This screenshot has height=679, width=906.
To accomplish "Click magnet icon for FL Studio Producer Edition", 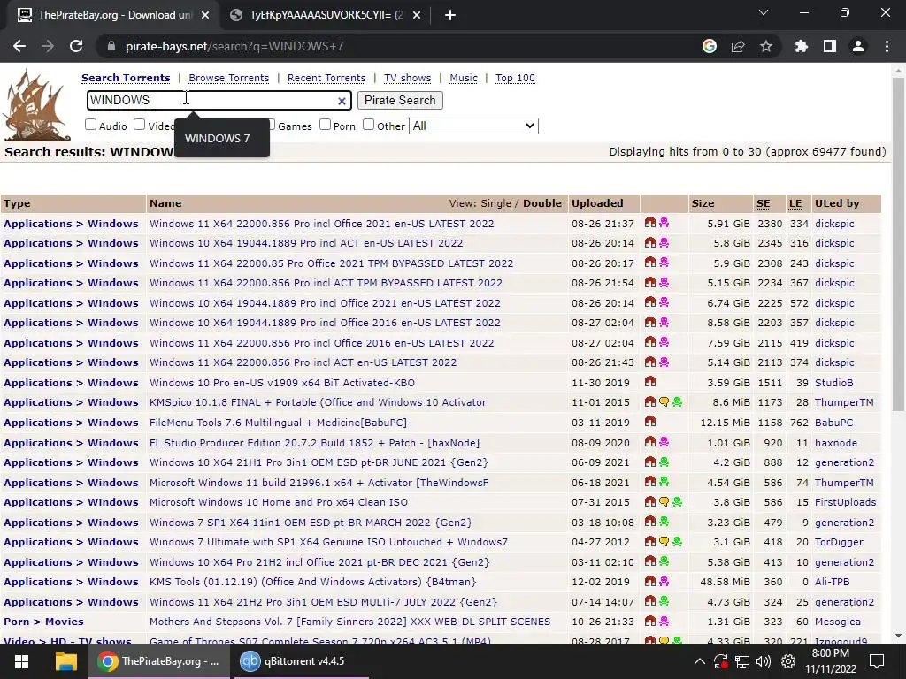I will pyautogui.click(x=650, y=442).
